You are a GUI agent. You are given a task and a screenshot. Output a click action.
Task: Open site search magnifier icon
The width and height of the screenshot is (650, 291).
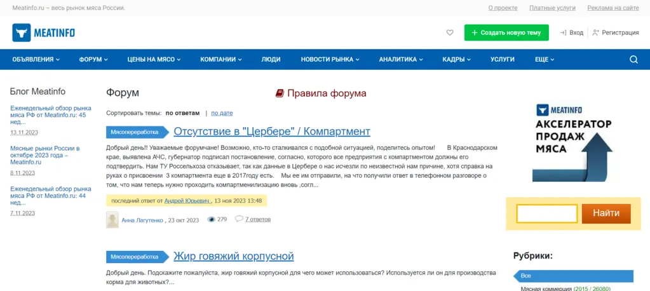pyautogui.click(x=633, y=60)
